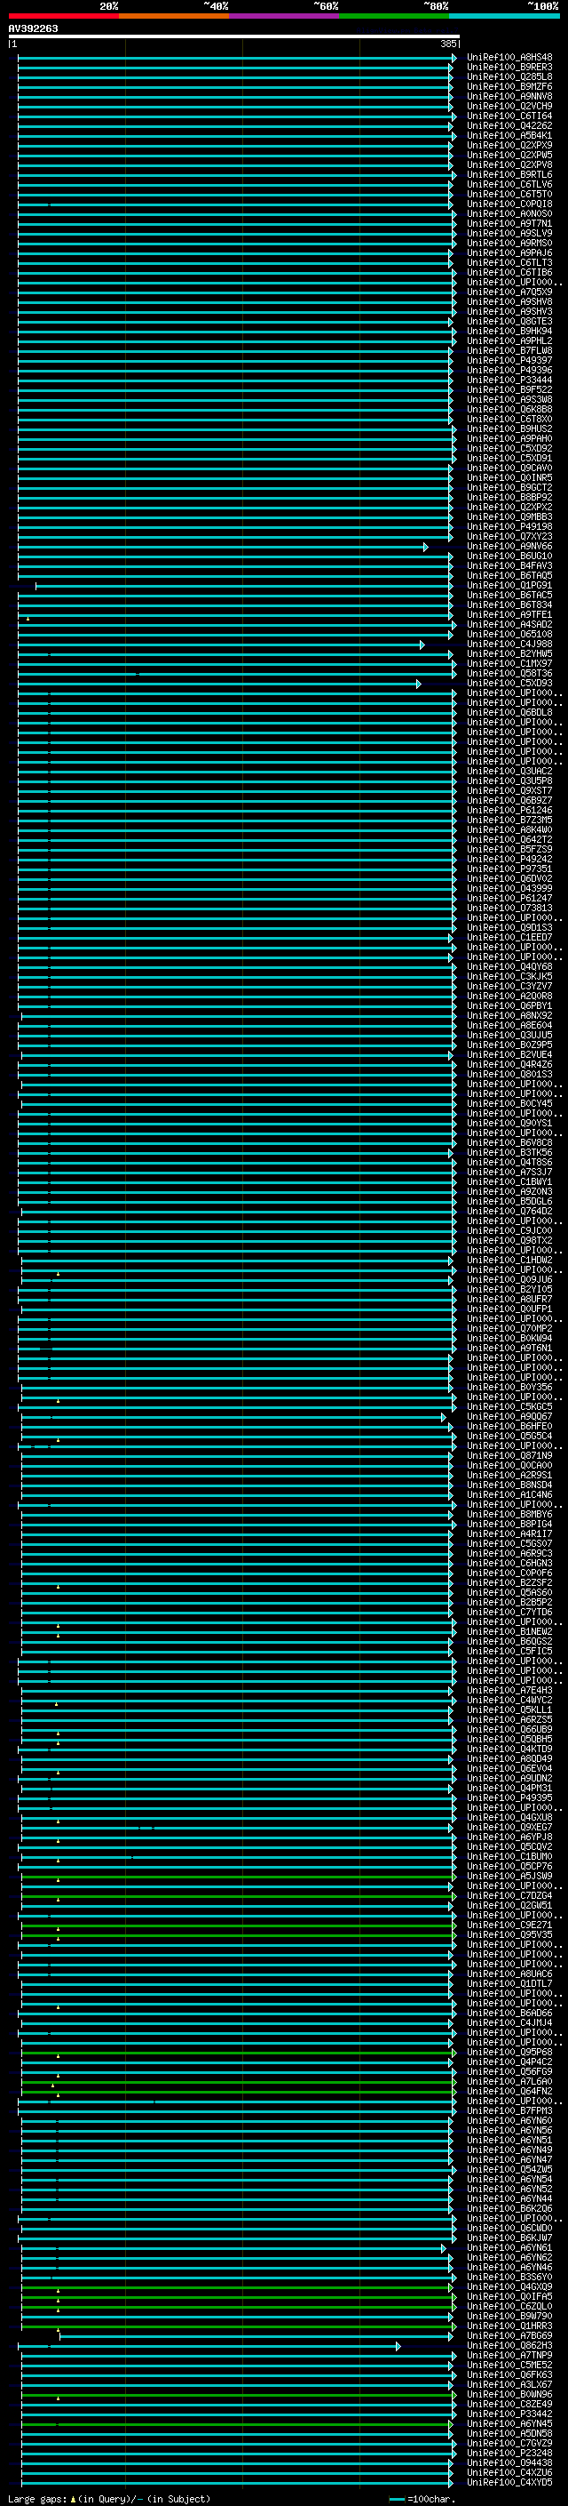Open the UniRef100_A8HS48 hit label
The height and width of the screenshot is (2506, 568).
[x=509, y=58]
